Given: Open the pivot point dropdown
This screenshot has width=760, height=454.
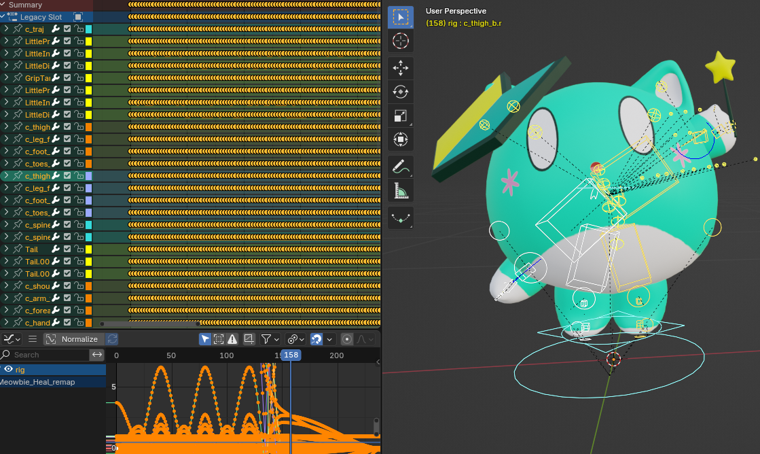Looking at the screenshot, I should pyautogui.click(x=295, y=339).
